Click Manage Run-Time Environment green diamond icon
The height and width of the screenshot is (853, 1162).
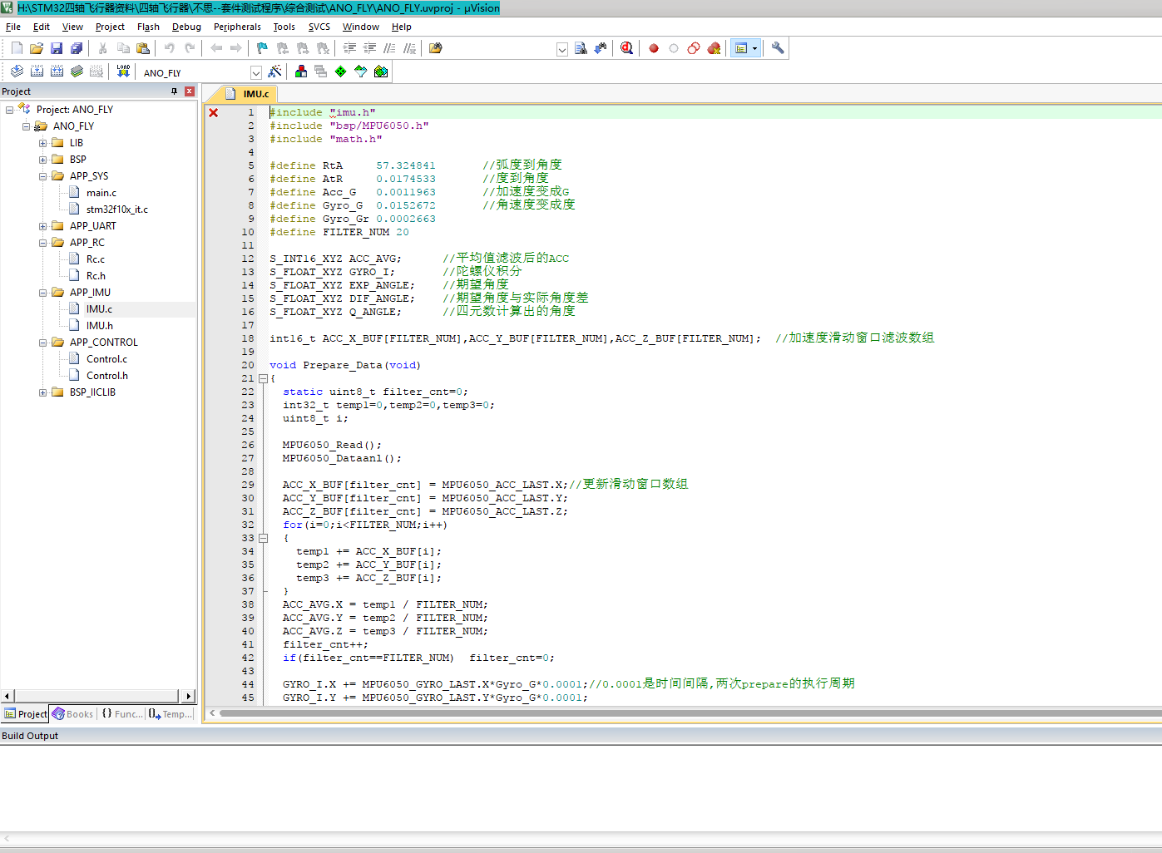click(341, 71)
